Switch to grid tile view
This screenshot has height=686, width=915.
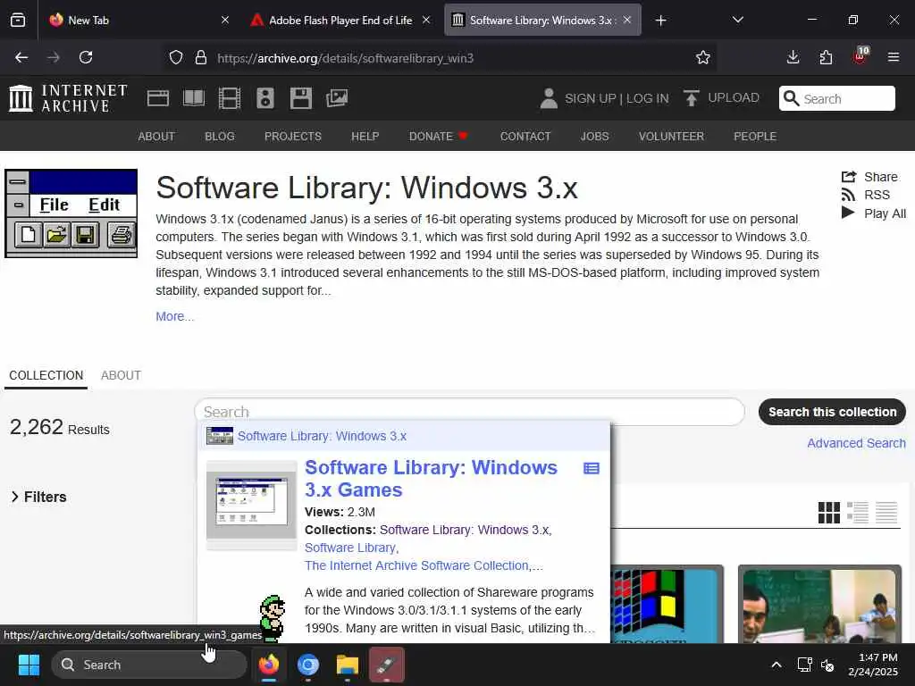[828, 513]
